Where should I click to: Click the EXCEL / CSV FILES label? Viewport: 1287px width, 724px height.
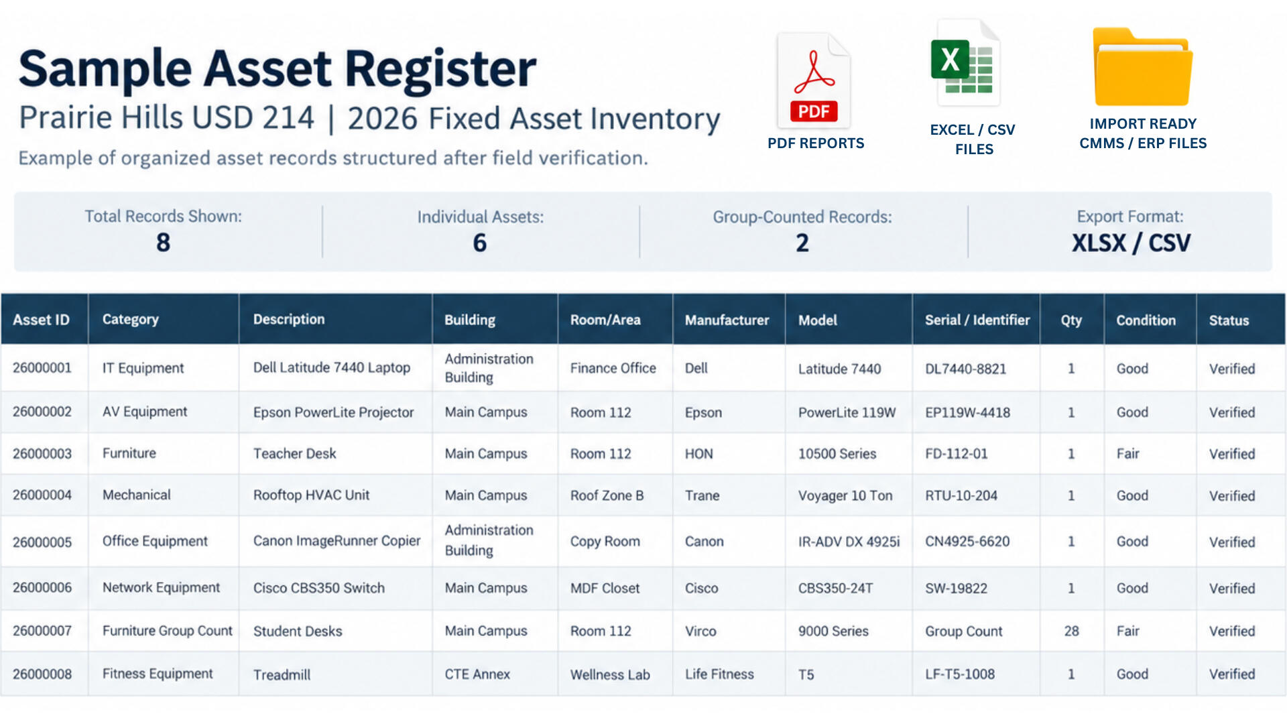click(x=973, y=139)
